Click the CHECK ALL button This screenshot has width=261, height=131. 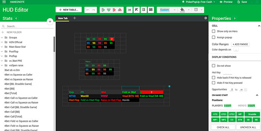(x=223, y=127)
